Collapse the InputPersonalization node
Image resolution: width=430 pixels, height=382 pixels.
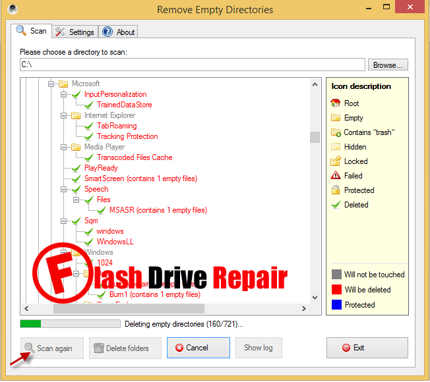click(63, 94)
